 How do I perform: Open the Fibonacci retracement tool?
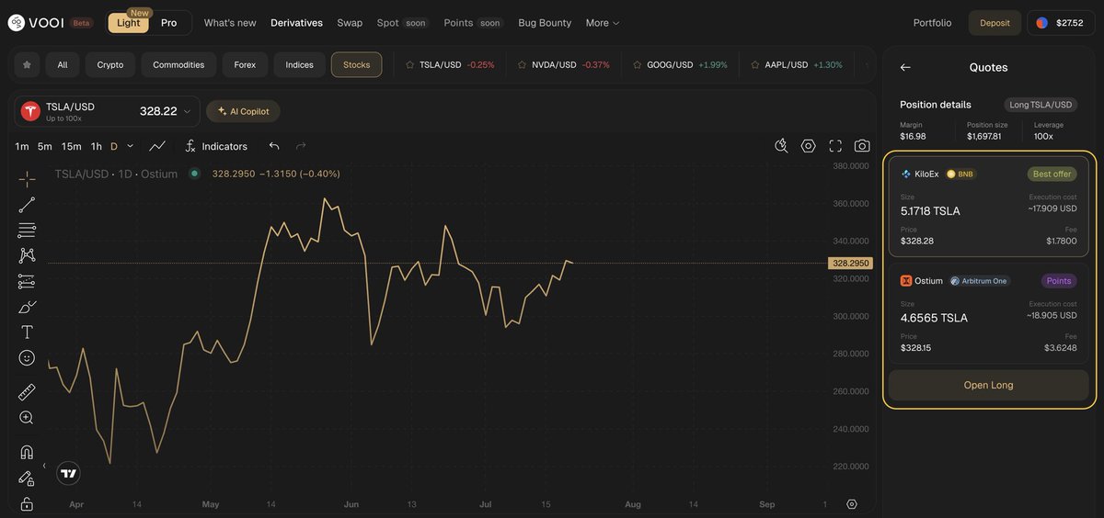point(27,230)
